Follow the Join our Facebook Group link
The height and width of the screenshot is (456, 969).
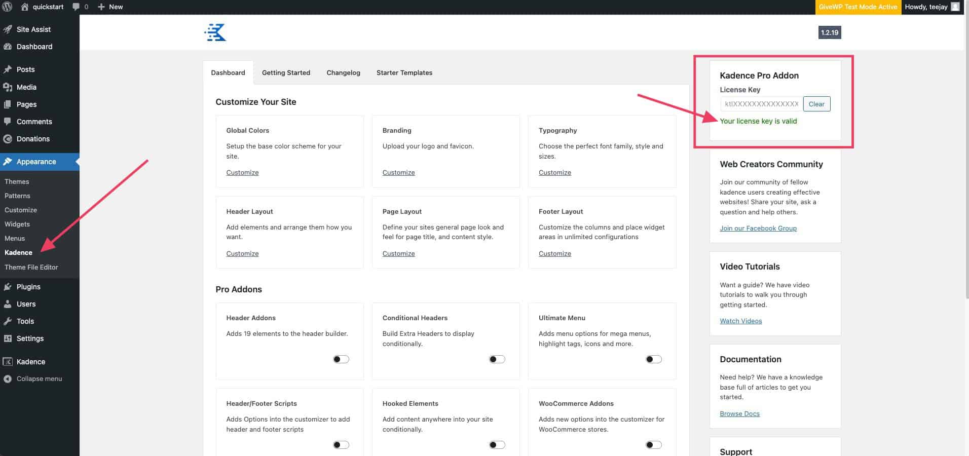point(758,229)
